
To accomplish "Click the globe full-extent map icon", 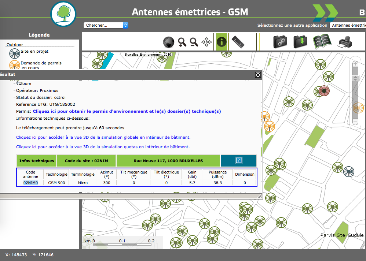I will pyautogui.click(x=168, y=42).
